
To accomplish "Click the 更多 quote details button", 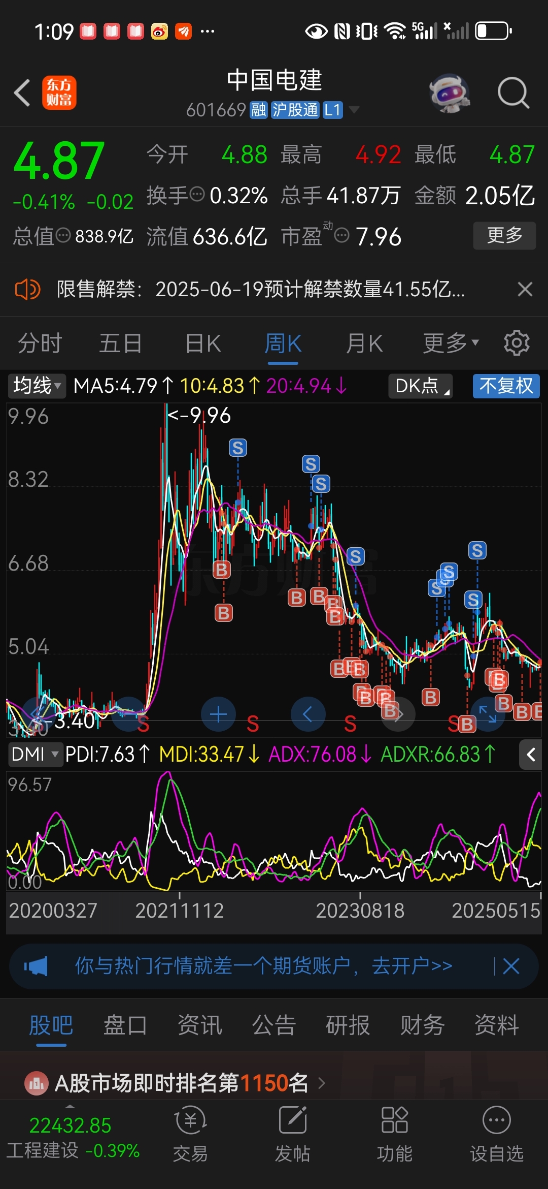I will (x=504, y=235).
